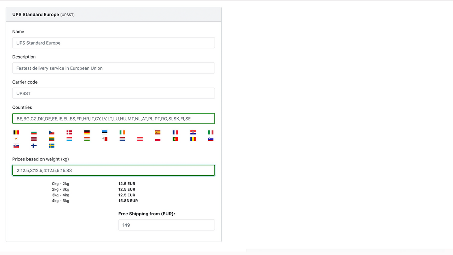Click the Prices based on weight label
The height and width of the screenshot is (255, 453).
(41, 159)
